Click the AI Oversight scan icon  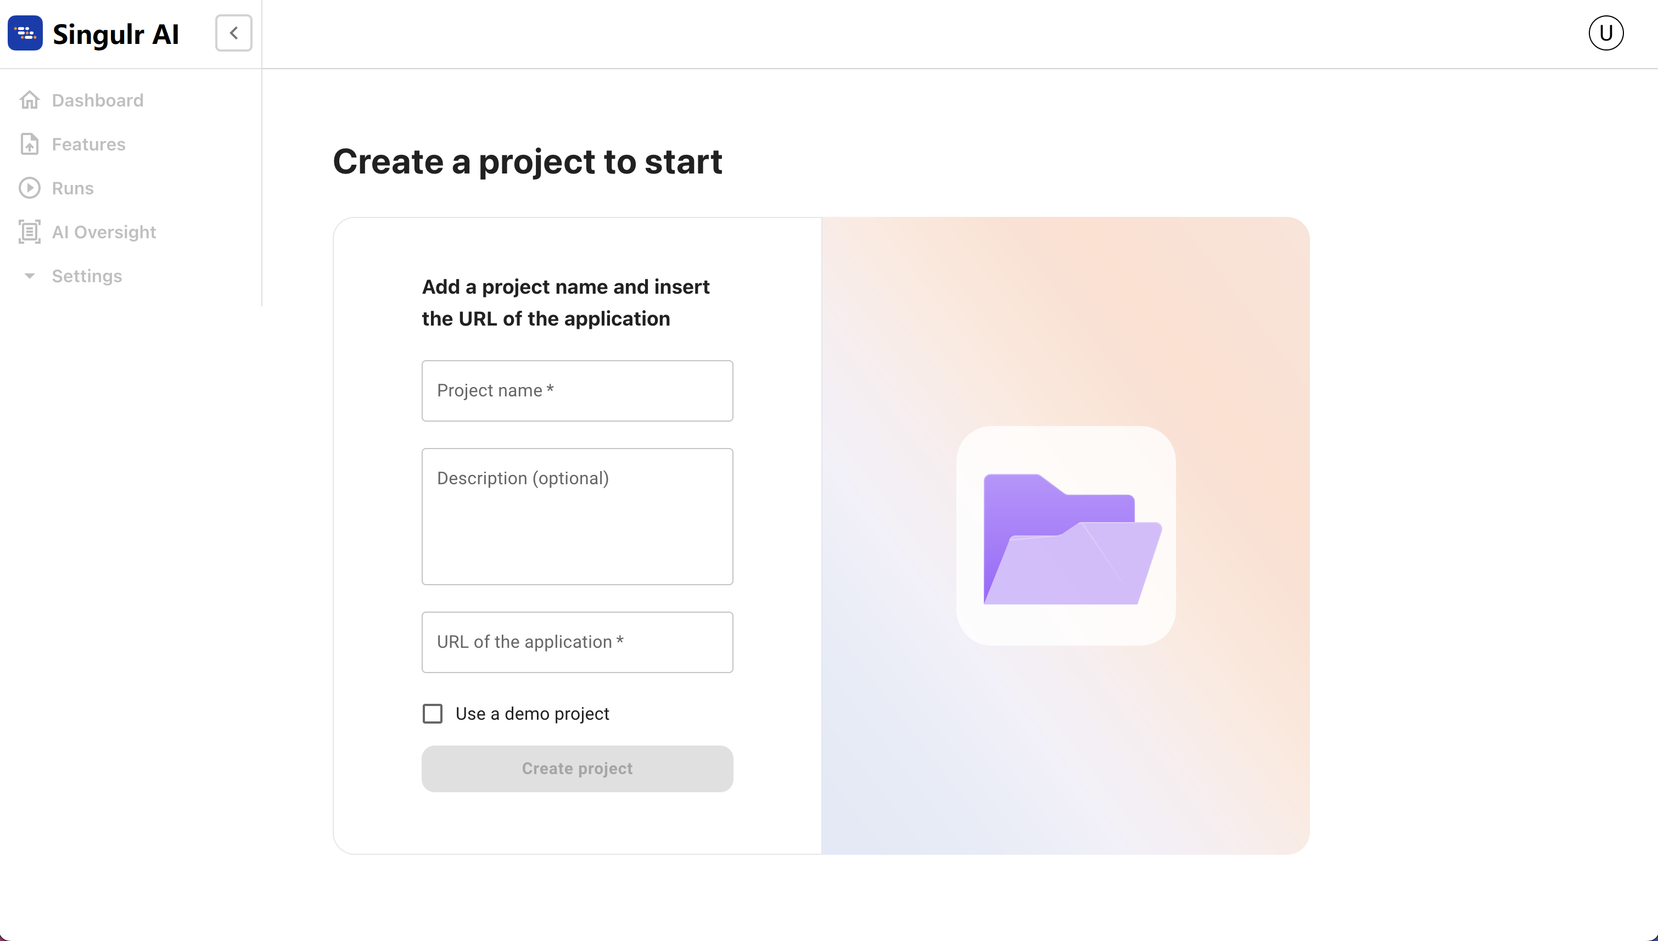click(30, 232)
